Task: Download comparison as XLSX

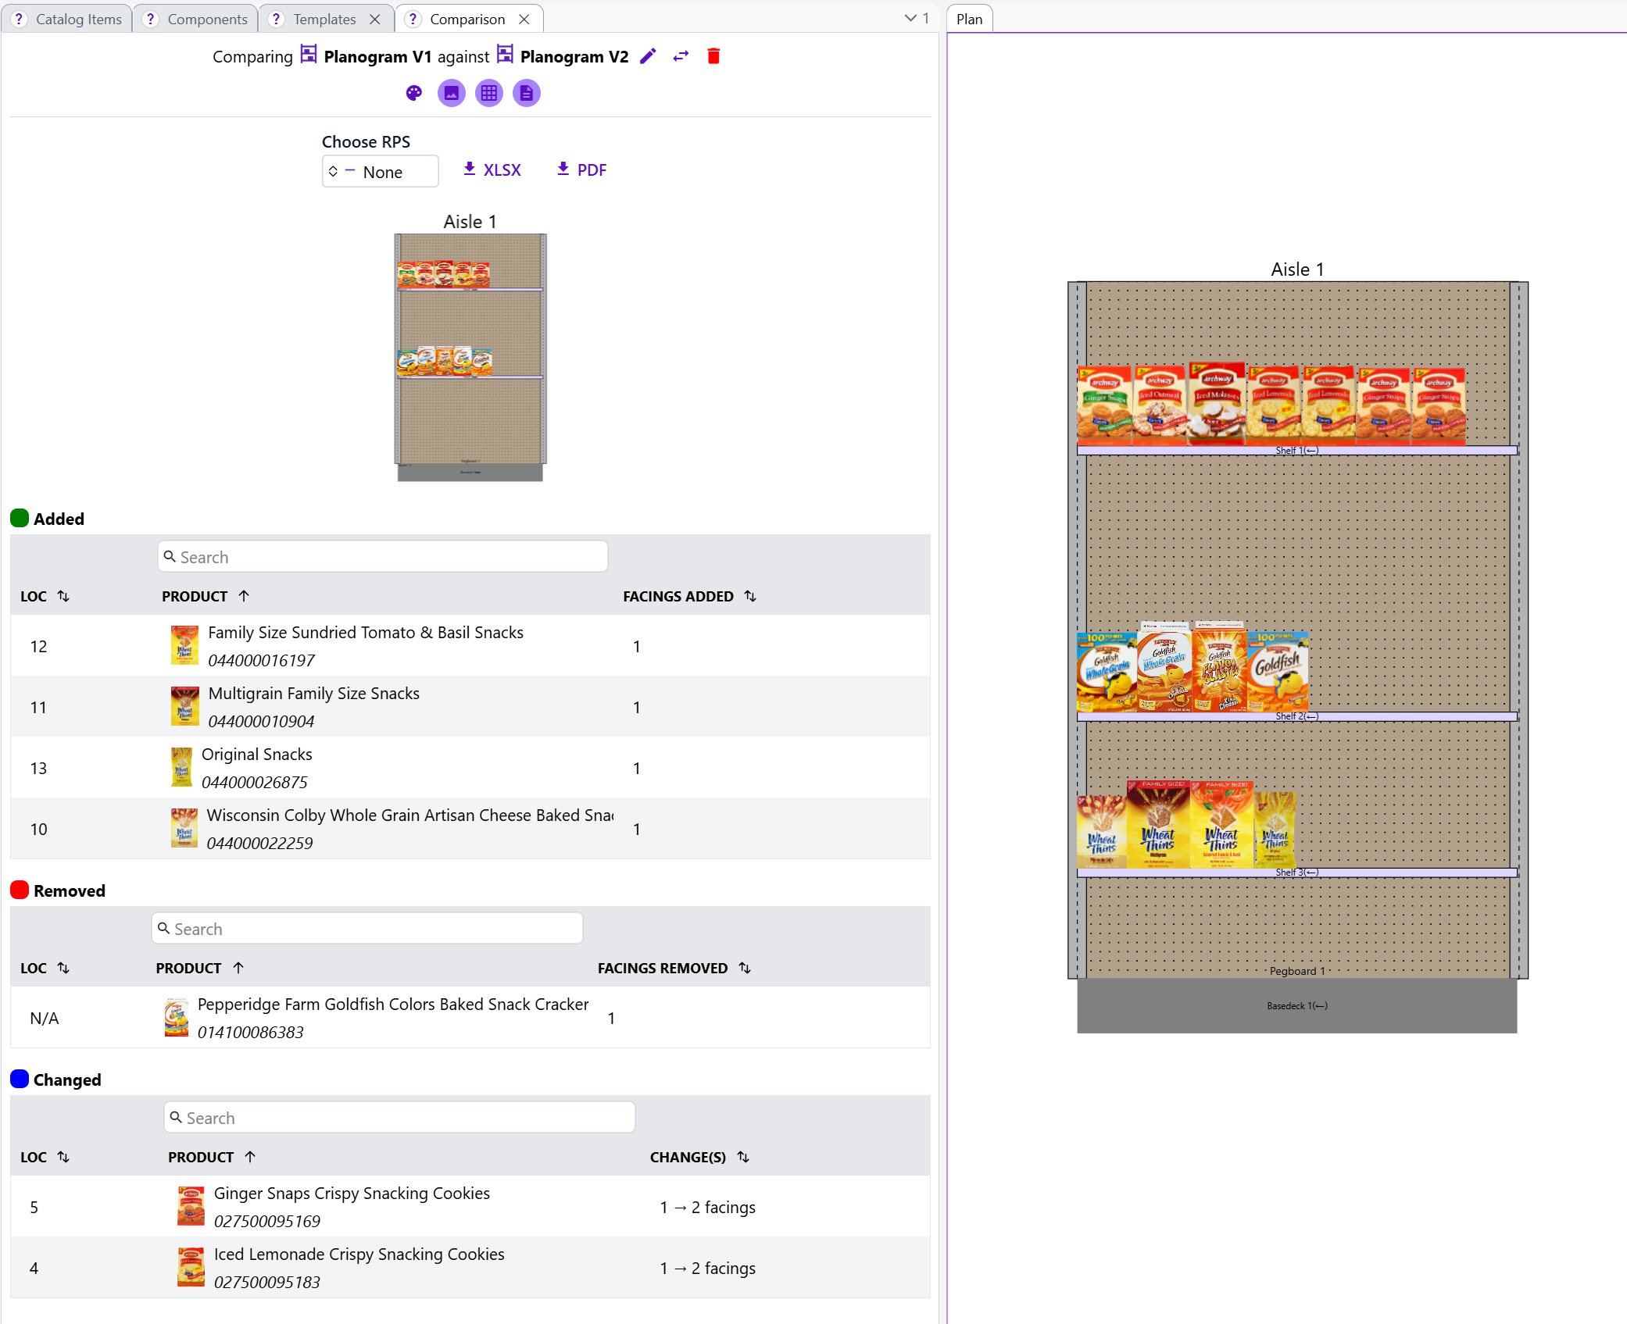Action: pyautogui.click(x=492, y=170)
